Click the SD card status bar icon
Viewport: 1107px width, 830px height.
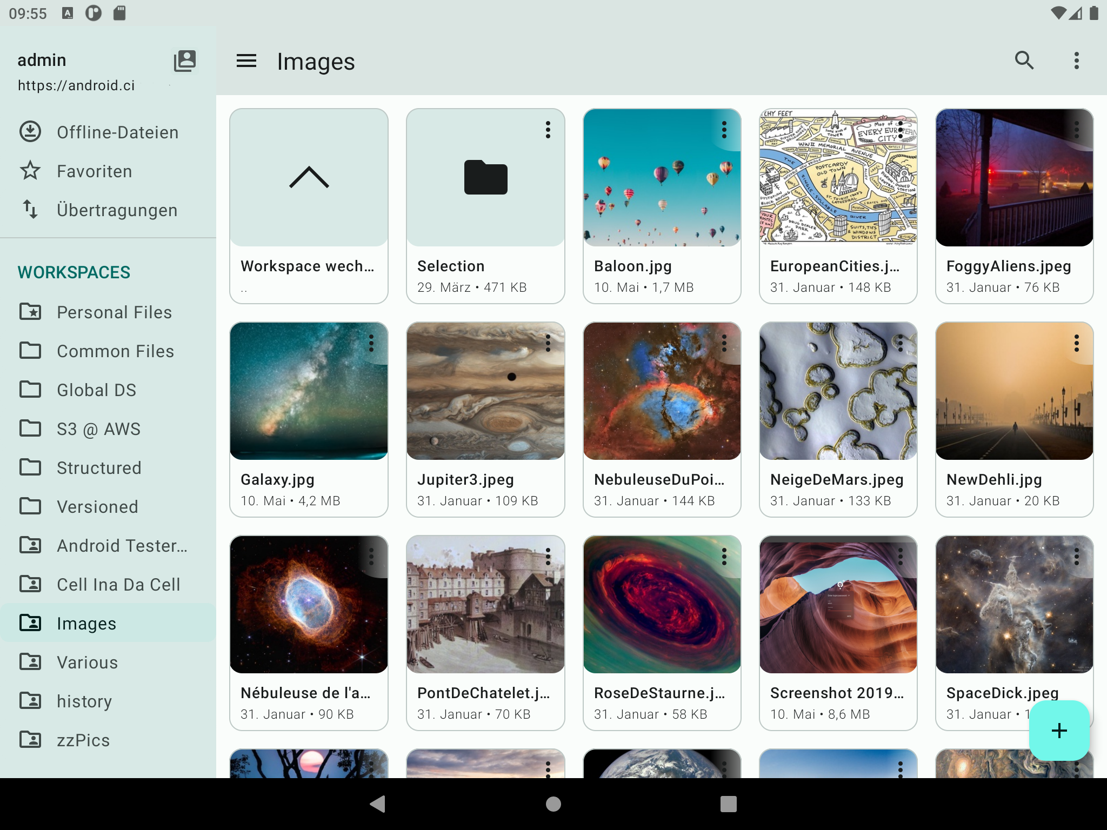coord(119,12)
